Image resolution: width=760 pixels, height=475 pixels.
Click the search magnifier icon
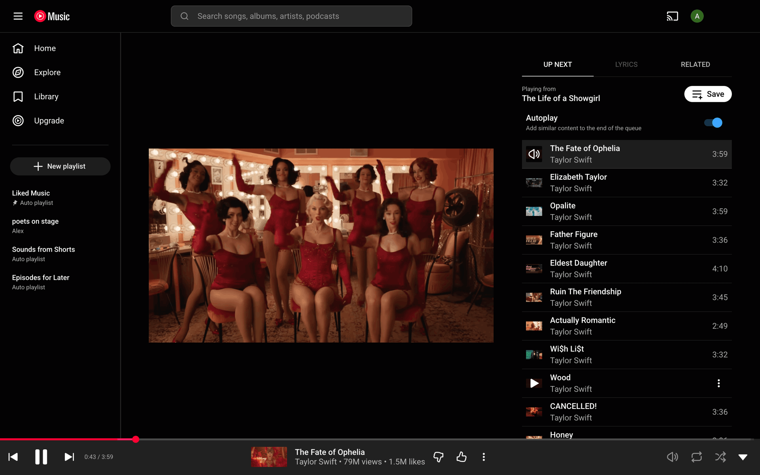pos(184,16)
